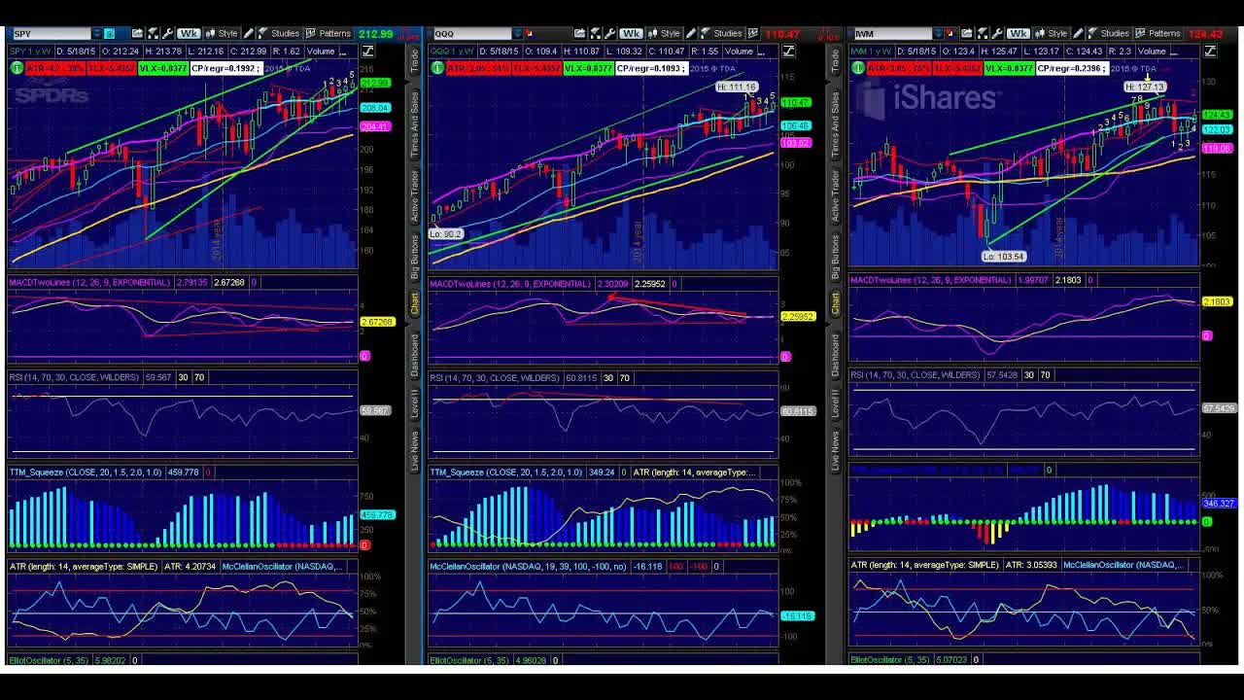1244x700 pixels.
Task: Open patterns icon on QQQ chart
Action: point(752,33)
